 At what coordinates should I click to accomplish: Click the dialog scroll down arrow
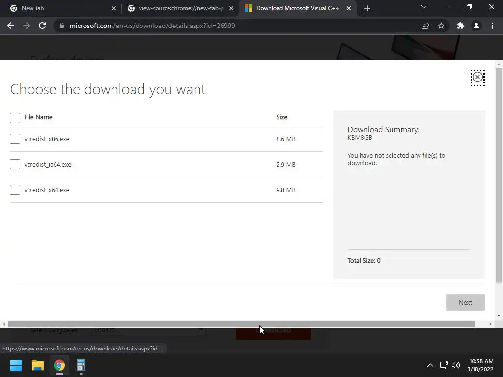pos(499,316)
